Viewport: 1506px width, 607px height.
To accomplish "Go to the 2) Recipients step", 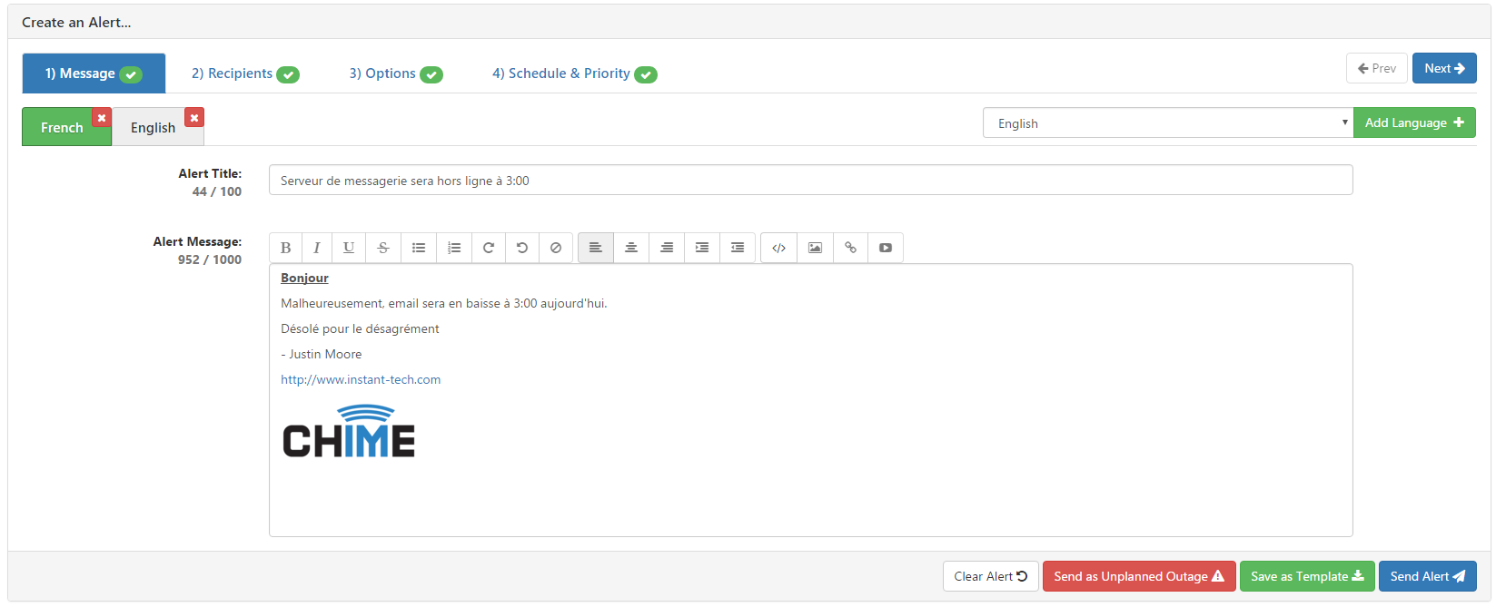I will pyautogui.click(x=245, y=73).
